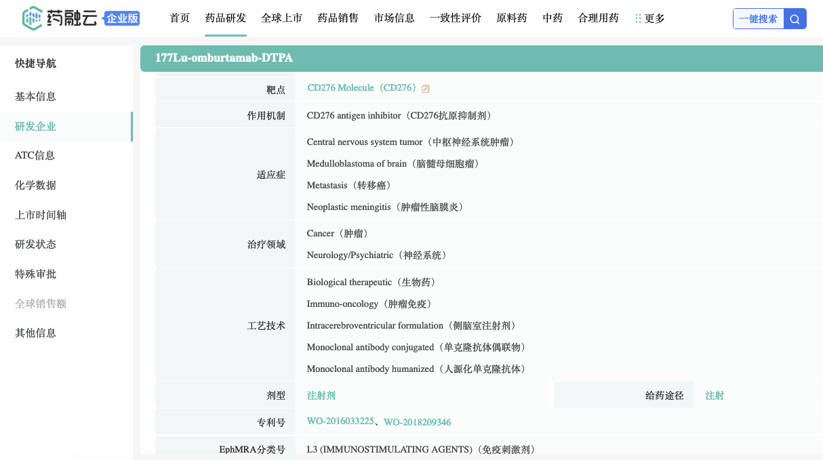Click the 剂型 row label
Image resolution: width=823 pixels, height=460 pixels.
(x=276, y=396)
